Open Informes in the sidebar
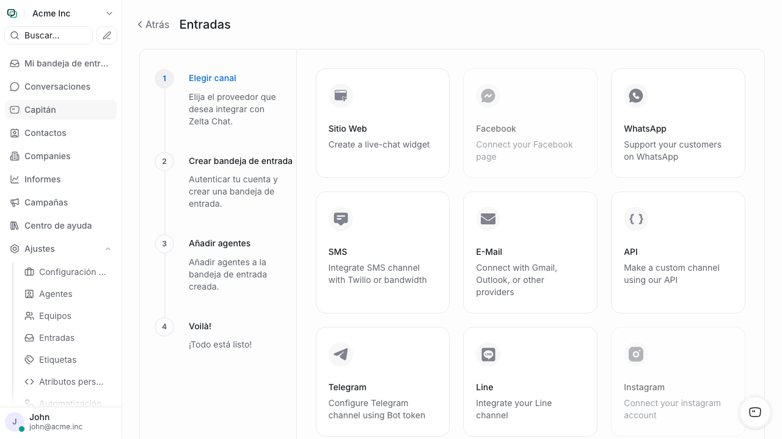Screen dimensions: 782x439 (43, 179)
